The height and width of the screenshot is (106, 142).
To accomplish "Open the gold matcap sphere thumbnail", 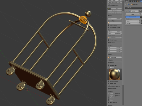I will (114, 74).
